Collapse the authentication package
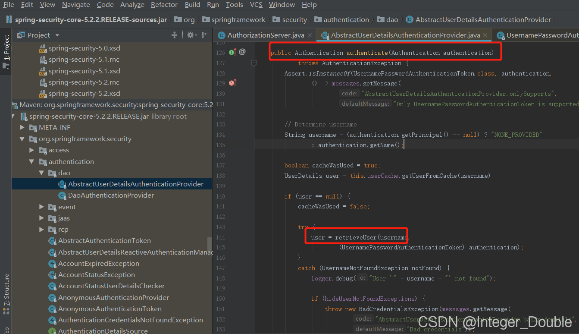Image resolution: width=579 pixels, height=334 pixels. pyautogui.click(x=32, y=162)
